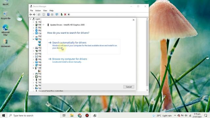Expand the Keyboards tree node
Viewport: 210px width, 118px height.
33,53
